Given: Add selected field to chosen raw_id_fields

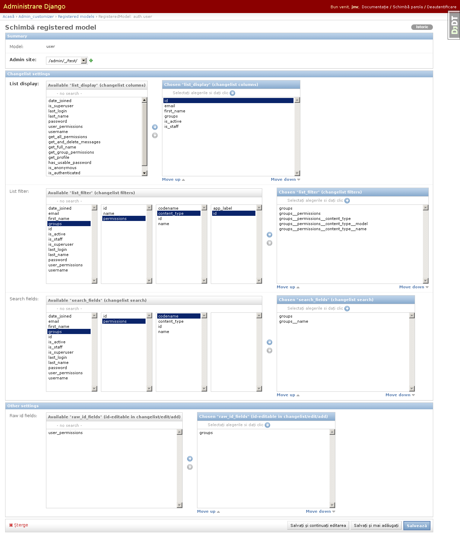Looking at the screenshot, I should coord(190,459).
